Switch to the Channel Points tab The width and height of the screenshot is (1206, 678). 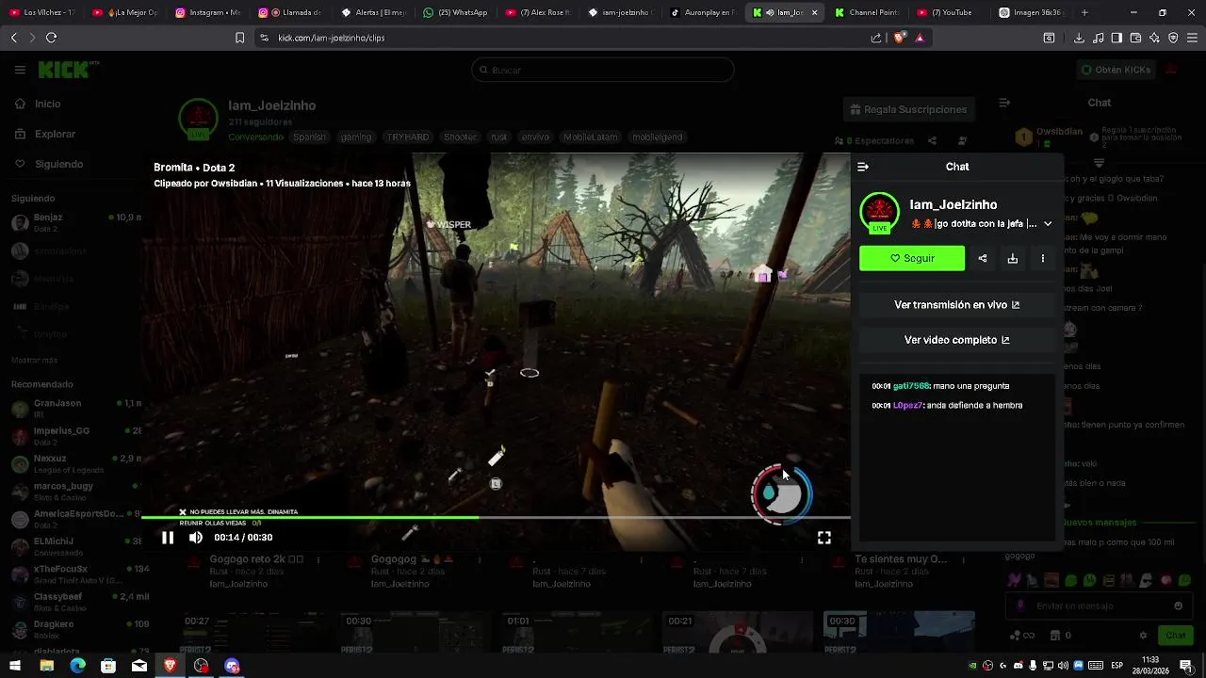867,13
